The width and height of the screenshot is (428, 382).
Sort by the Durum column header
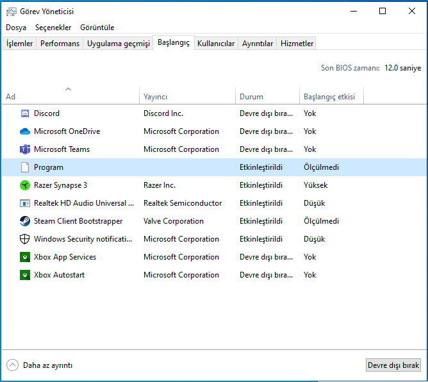point(267,95)
